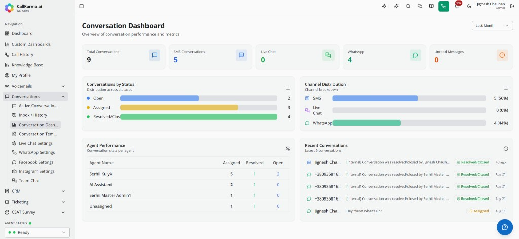
Task: Open the sparkle AI icon in header
Action: click(x=396, y=6)
